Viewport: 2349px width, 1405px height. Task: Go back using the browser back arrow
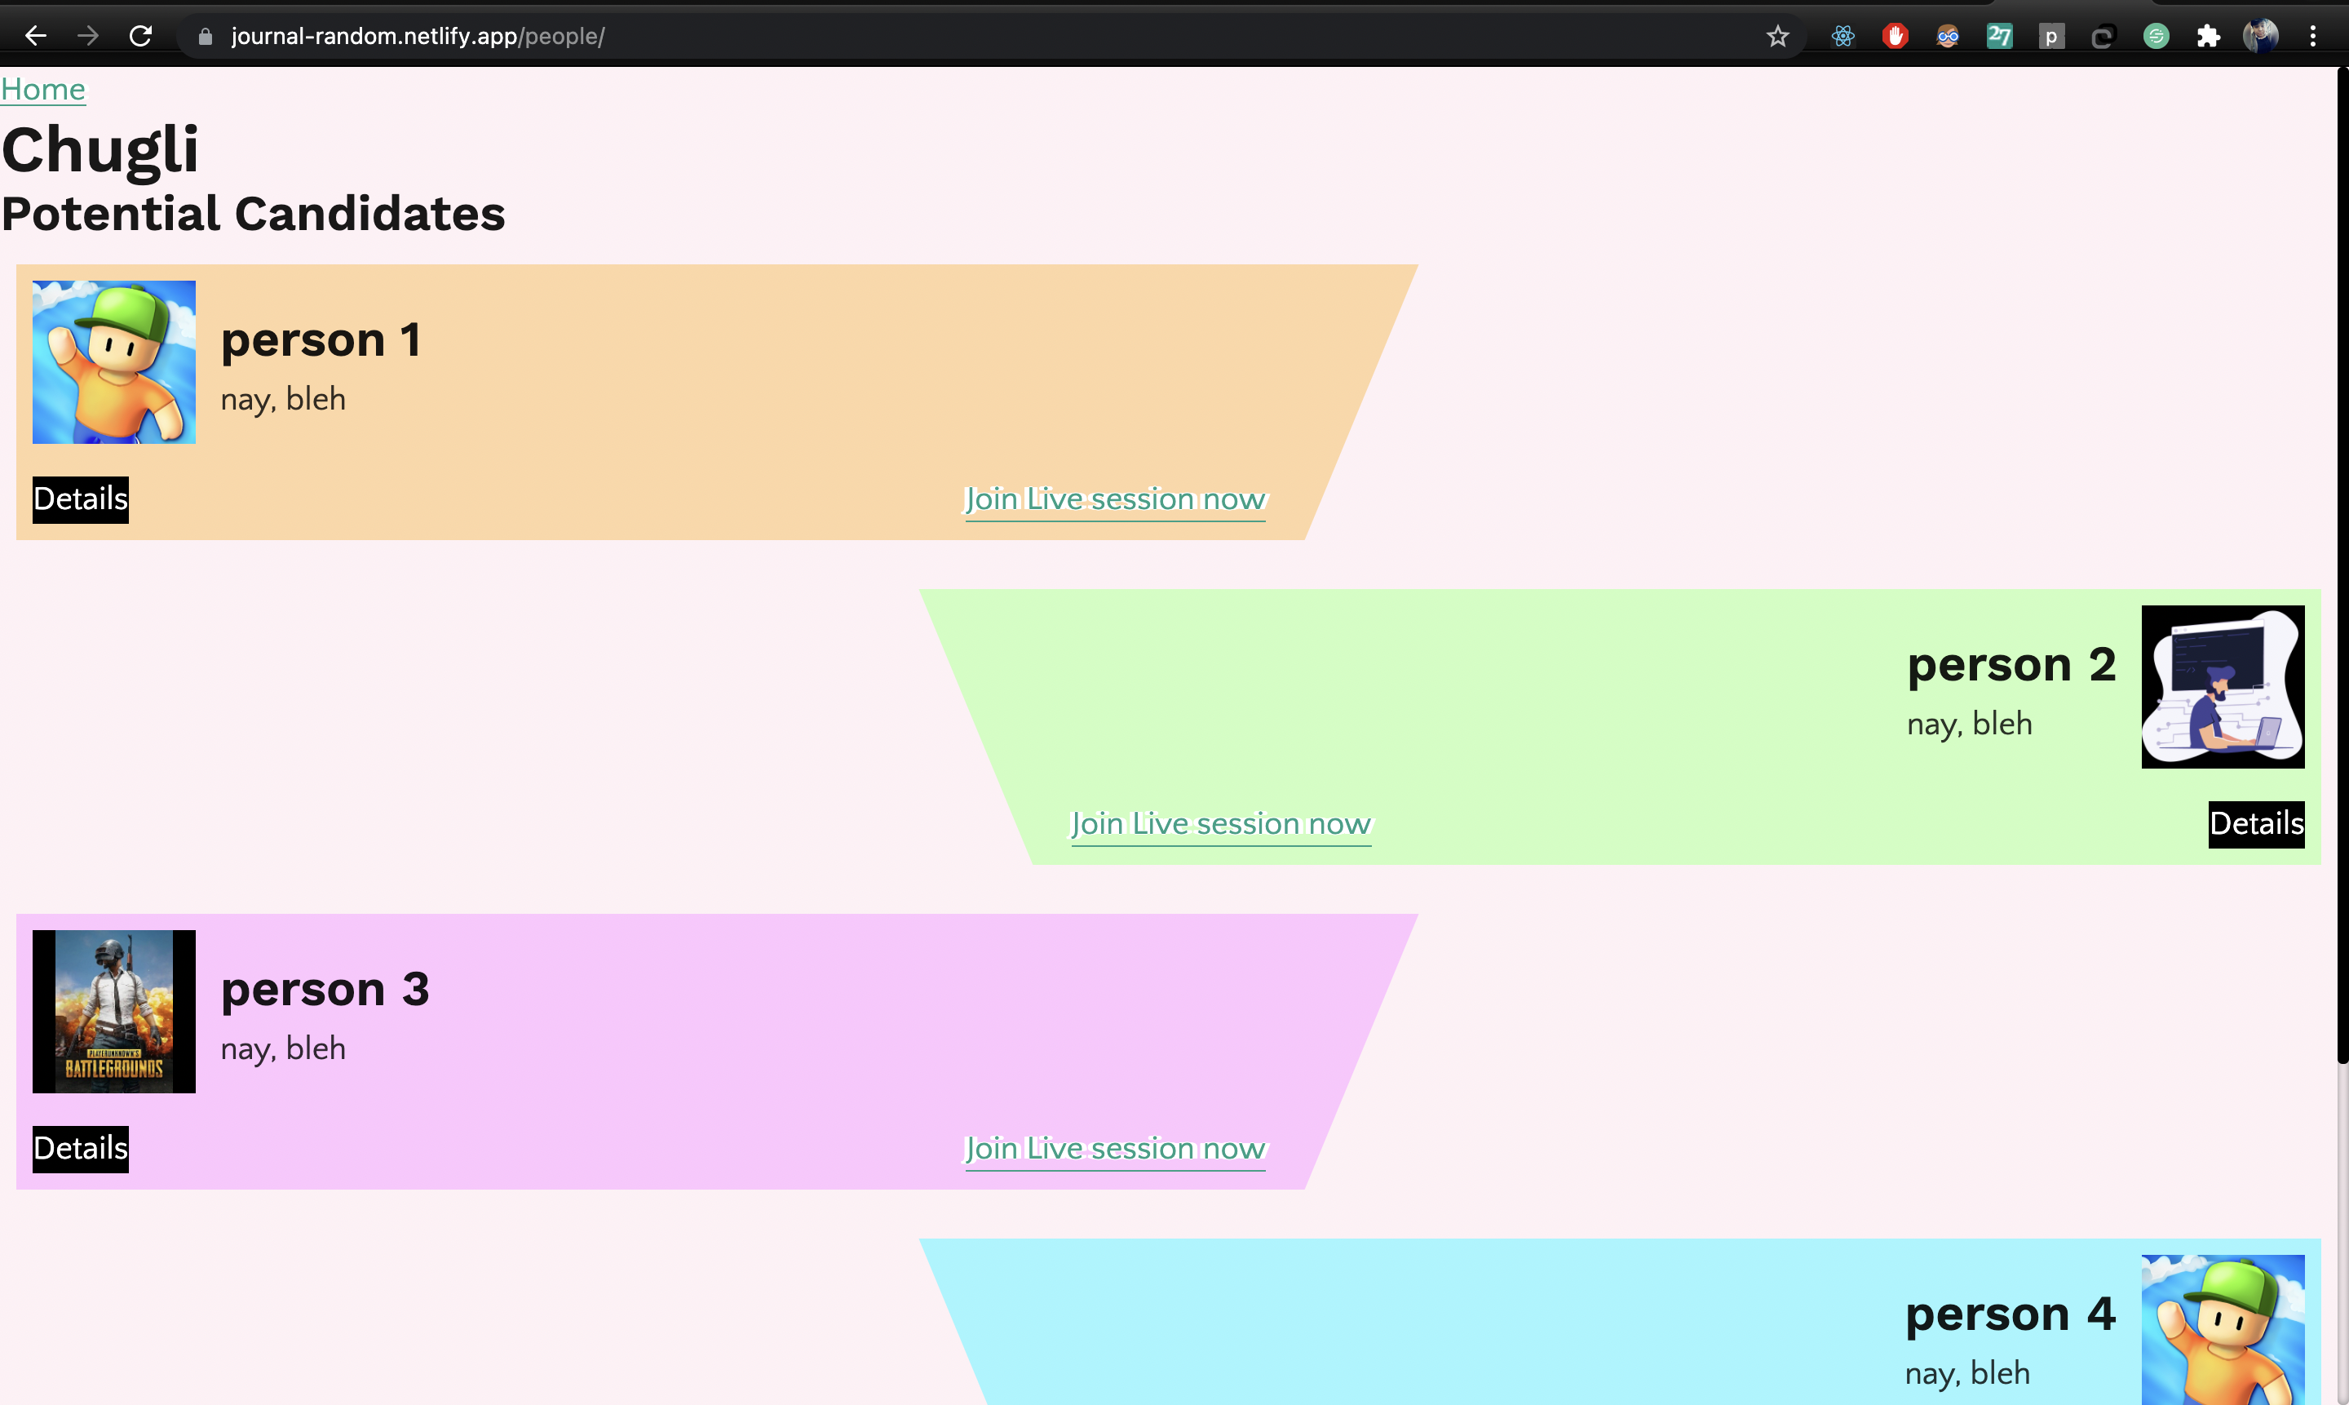36,36
